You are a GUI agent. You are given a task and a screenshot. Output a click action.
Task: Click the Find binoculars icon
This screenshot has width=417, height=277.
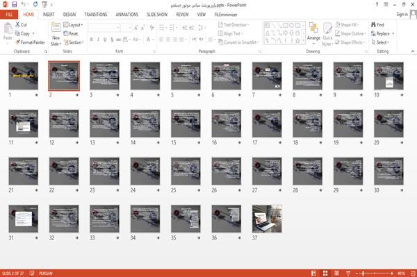(373, 25)
